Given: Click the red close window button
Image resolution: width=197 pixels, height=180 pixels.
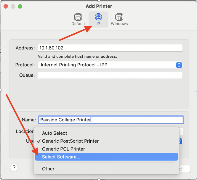Looking at the screenshot, I should (x=6, y=6).
